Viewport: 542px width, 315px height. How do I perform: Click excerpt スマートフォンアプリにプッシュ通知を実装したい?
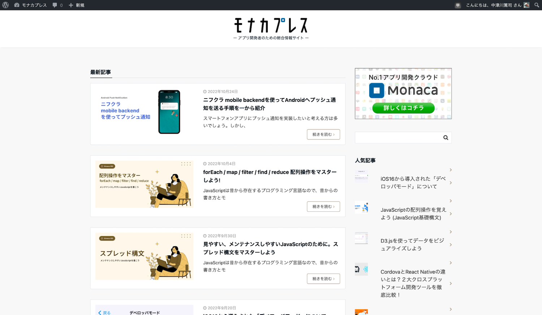point(271,122)
